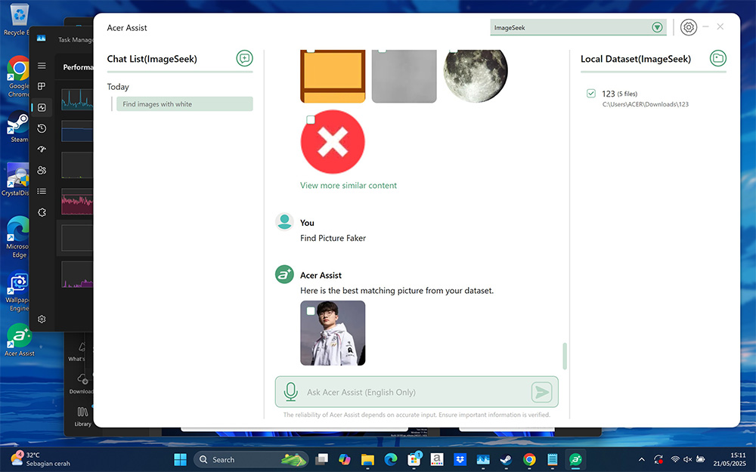The height and width of the screenshot is (472, 756).
Task: Click View more similar content link
Action: coord(348,186)
